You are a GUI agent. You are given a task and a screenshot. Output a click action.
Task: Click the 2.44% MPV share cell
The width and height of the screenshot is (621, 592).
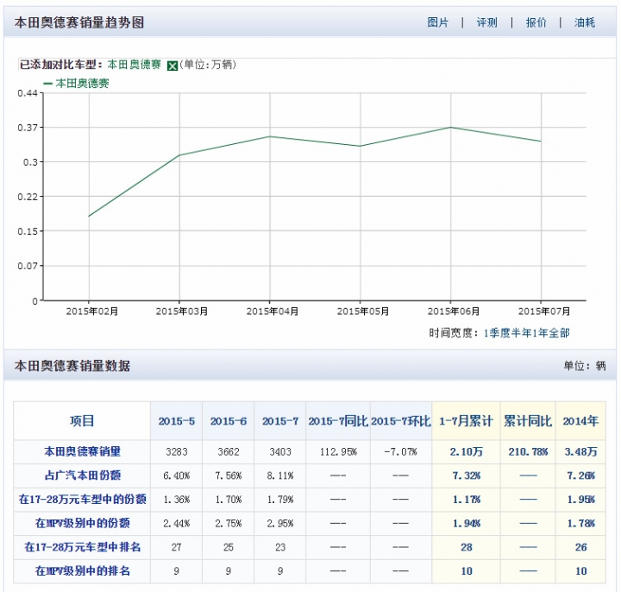click(x=177, y=524)
